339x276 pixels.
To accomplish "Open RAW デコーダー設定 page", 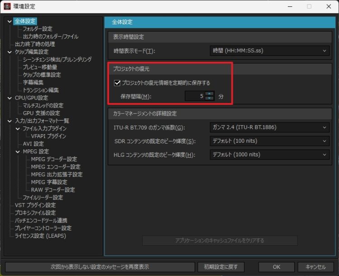I will (x=53, y=190).
